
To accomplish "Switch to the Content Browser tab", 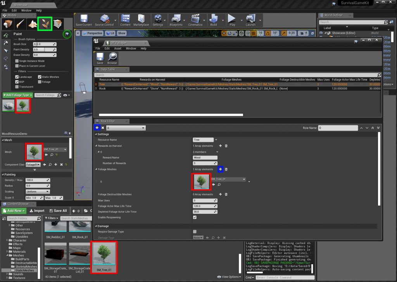I will click(18, 204).
